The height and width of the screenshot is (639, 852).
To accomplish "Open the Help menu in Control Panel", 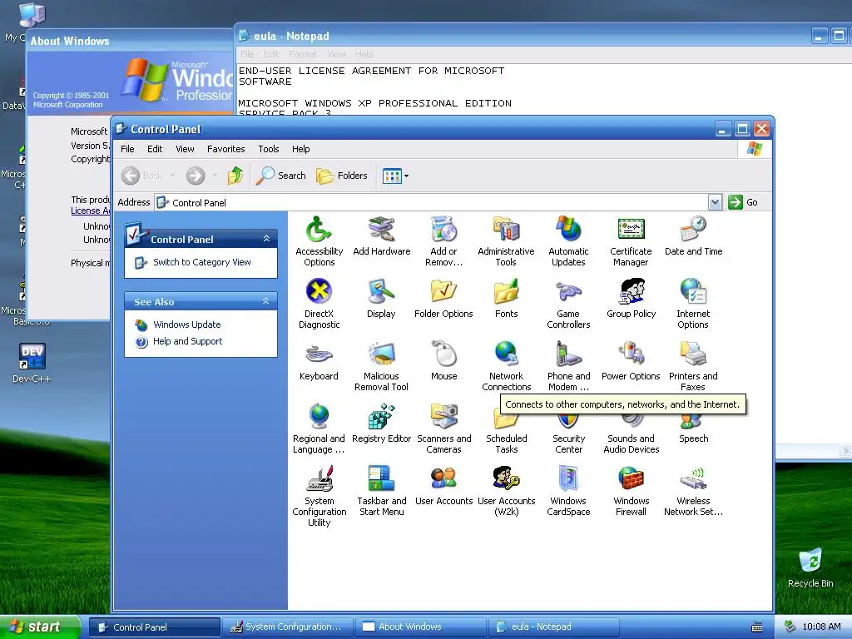I will [300, 149].
